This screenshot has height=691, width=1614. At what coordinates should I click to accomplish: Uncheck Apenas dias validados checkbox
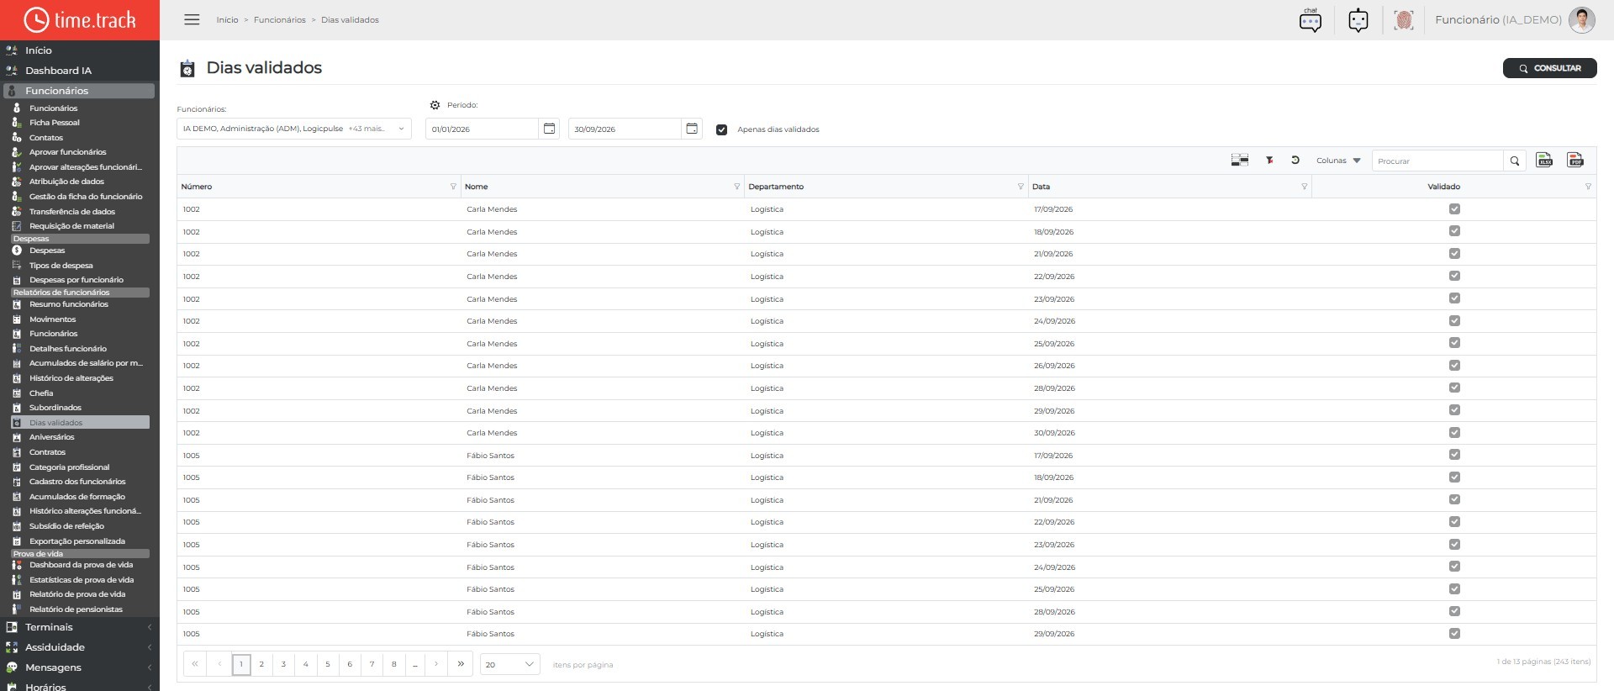[721, 129]
